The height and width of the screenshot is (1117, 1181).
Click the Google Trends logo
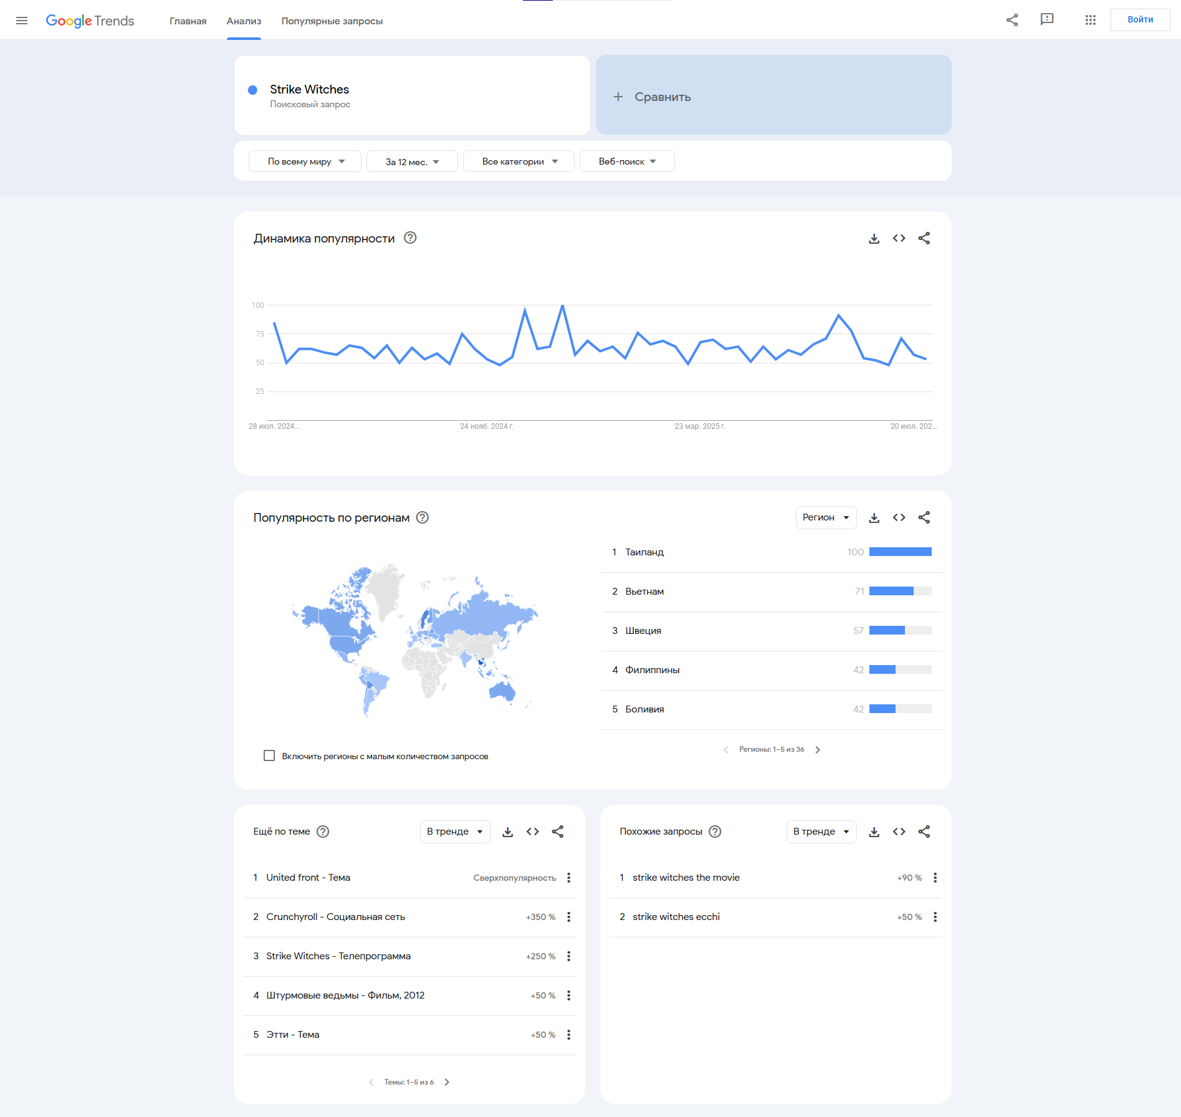(90, 21)
